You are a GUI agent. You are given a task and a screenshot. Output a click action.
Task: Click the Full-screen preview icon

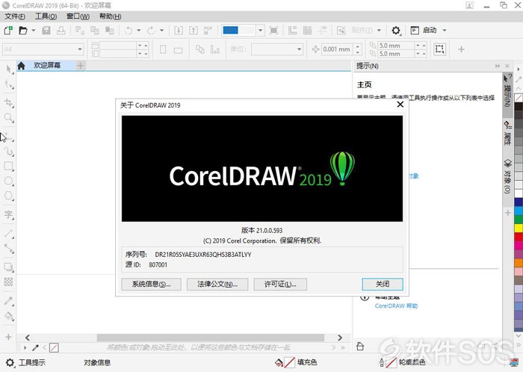pyautogui.click(x=273, y=31)
